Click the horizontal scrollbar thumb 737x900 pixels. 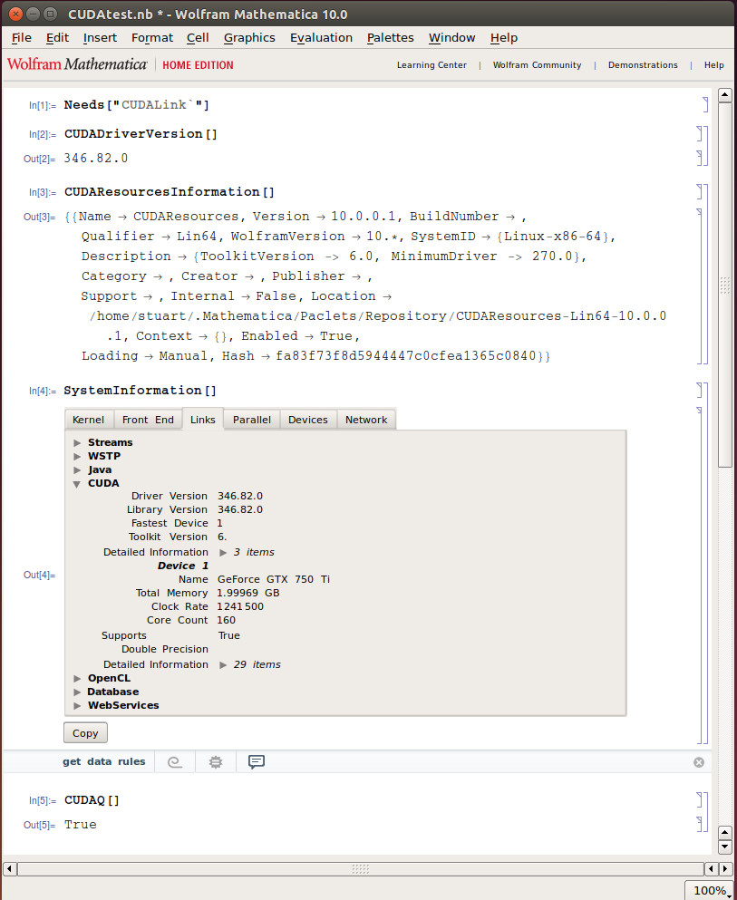(x=361, y=868)
